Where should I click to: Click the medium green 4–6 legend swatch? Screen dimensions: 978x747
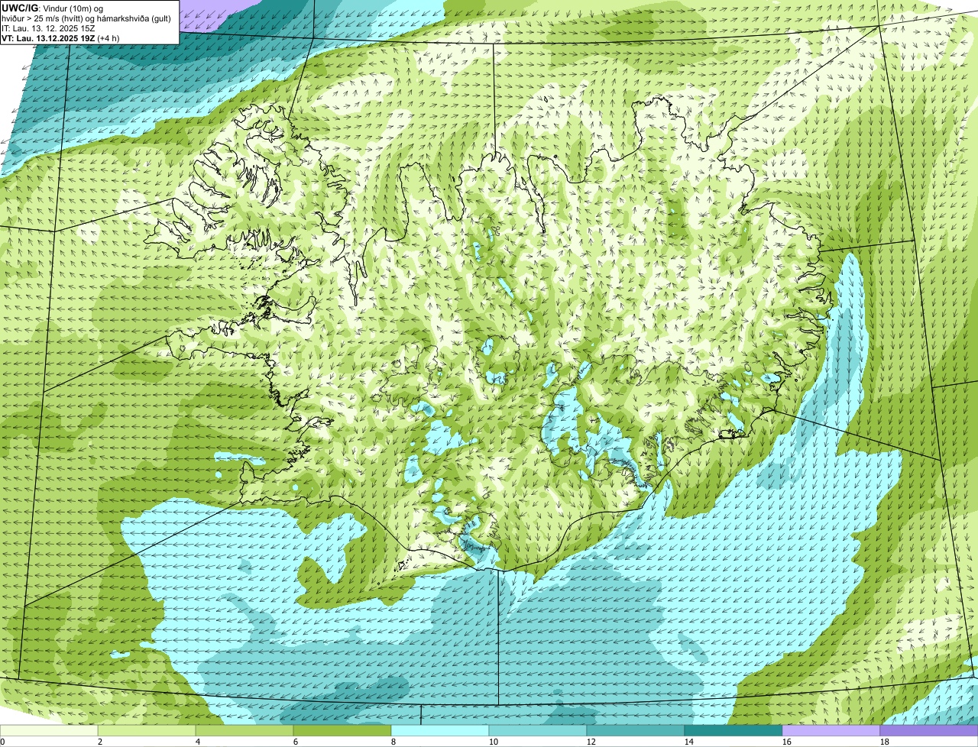[x=245, y=731]
